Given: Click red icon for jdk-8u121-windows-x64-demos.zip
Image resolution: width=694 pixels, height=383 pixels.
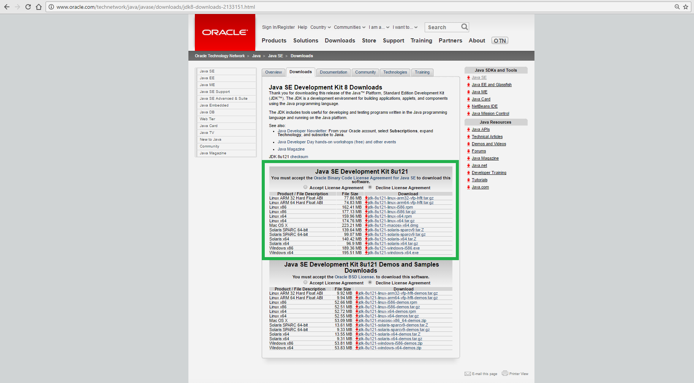Looking at the screenshot, I should click(x=357, y=348).
